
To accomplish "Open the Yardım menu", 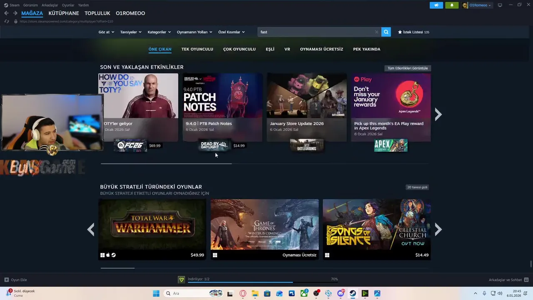I will coord(83,5).
